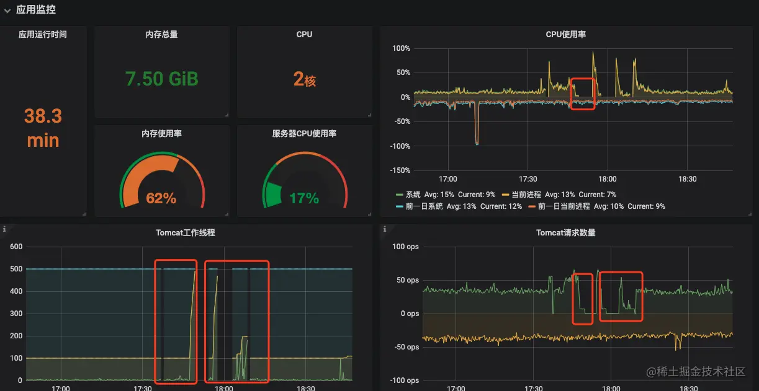This screenshot has height=391, width=759.
Task: Click the orange 前一日当前进程 legend color swatch
Action: coord(532,206)
